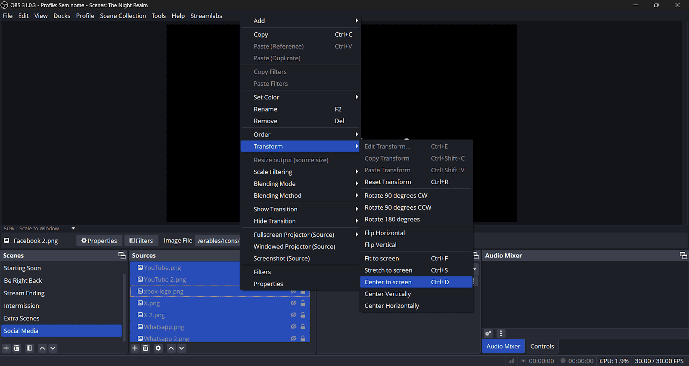
Task: Click the Image File path field
Action: [217, 241]
